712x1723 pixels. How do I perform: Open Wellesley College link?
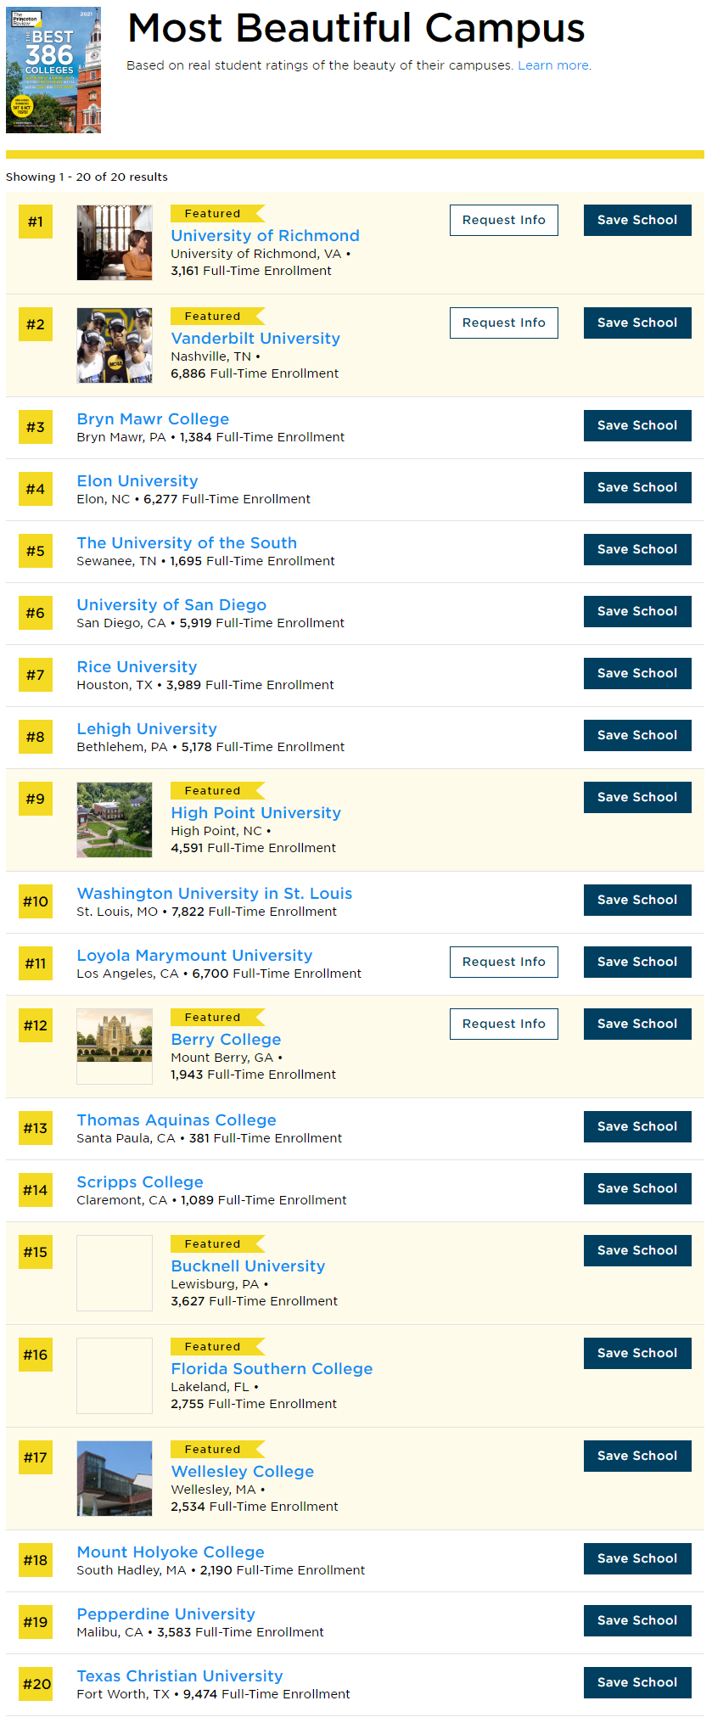[x=242, y=1472]
